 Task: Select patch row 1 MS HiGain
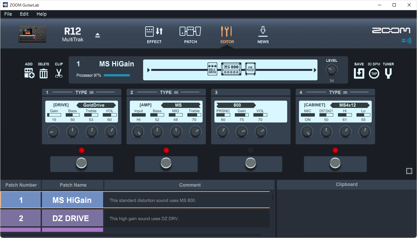(x=135, y=200)
